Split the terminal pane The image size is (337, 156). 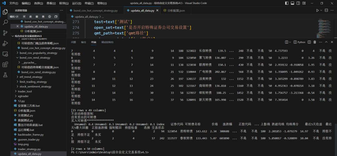coord(309,42)
